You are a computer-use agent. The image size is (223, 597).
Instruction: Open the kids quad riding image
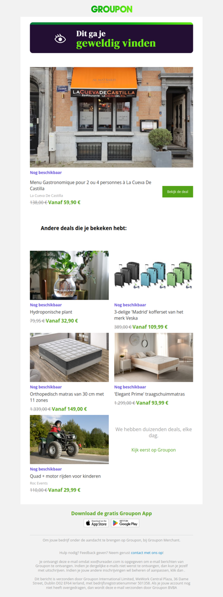pos(69,440)
